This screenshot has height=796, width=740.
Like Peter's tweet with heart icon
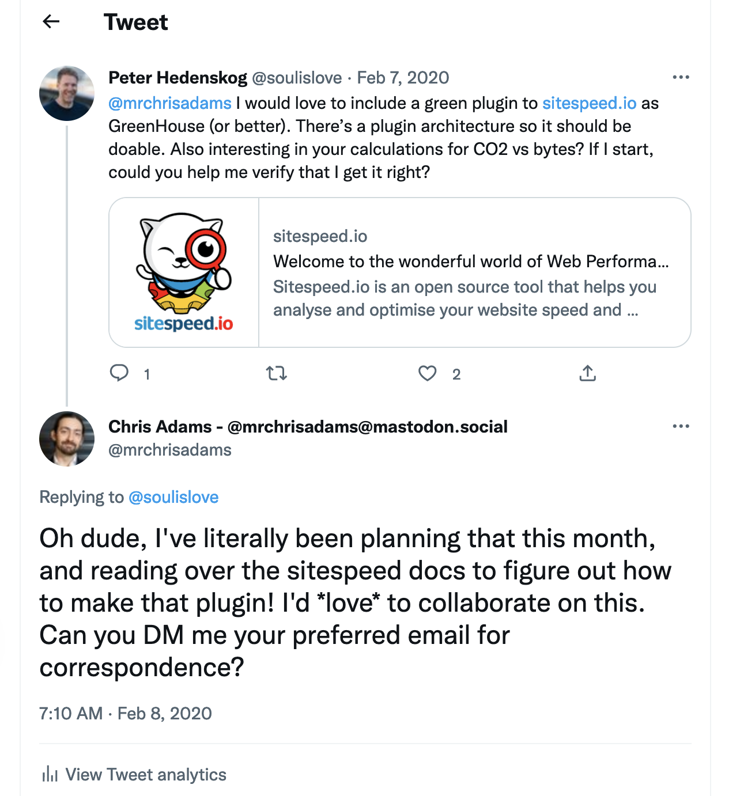pos(427,374)
